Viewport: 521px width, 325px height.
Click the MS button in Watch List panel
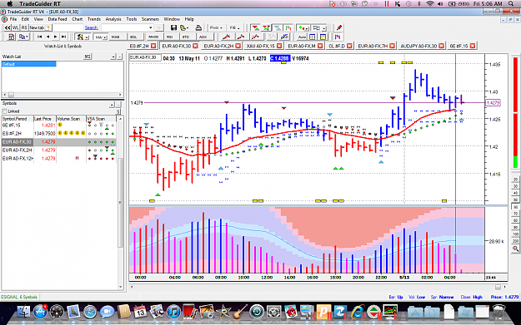click(x=87, y=57)
